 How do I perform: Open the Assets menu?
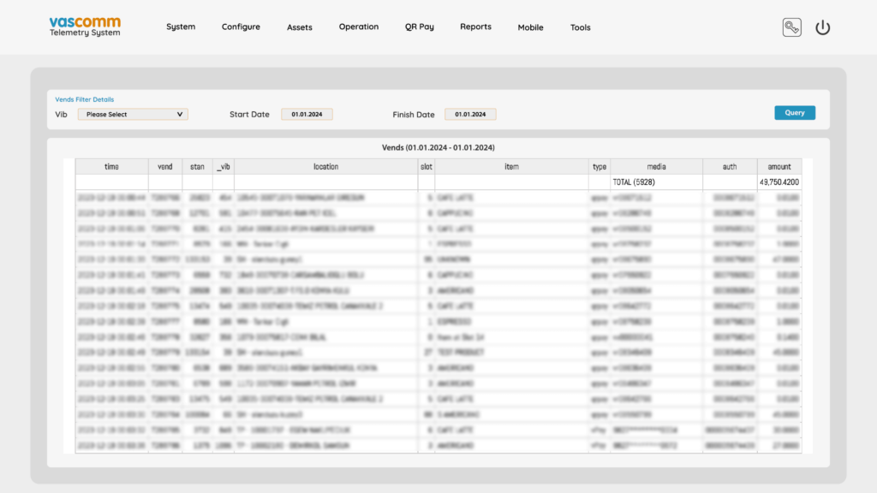(x=300, y=27)
